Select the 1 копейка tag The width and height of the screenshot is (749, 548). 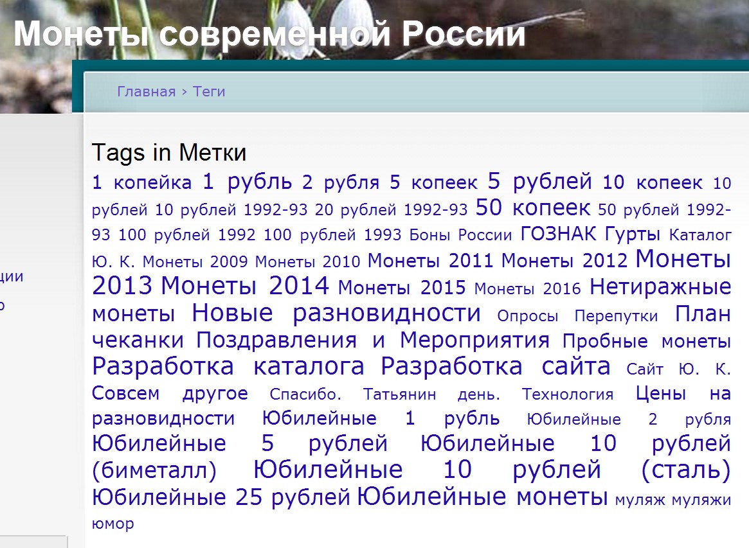click(x=141, y=183)
